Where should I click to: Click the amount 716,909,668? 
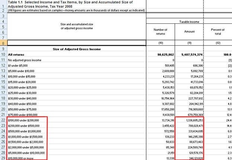point(196,109)
